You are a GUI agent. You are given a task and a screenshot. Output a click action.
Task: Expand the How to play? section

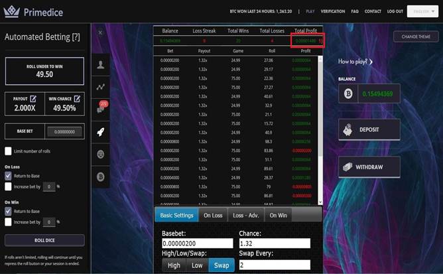coord(355,62)
